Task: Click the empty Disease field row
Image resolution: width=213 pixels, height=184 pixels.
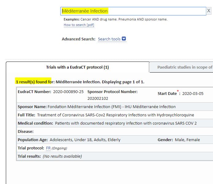Action: (115, 132)
